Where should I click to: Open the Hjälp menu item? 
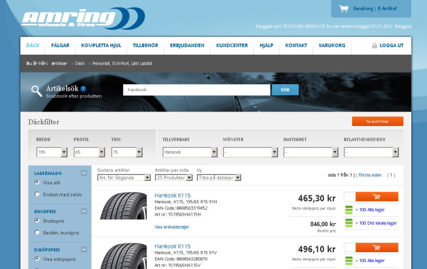point(266,45)
